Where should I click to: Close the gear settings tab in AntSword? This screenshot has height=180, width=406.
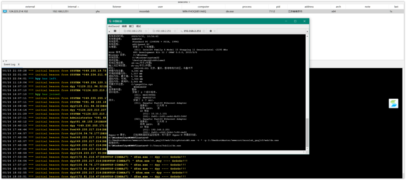click(x=214, y=31)
